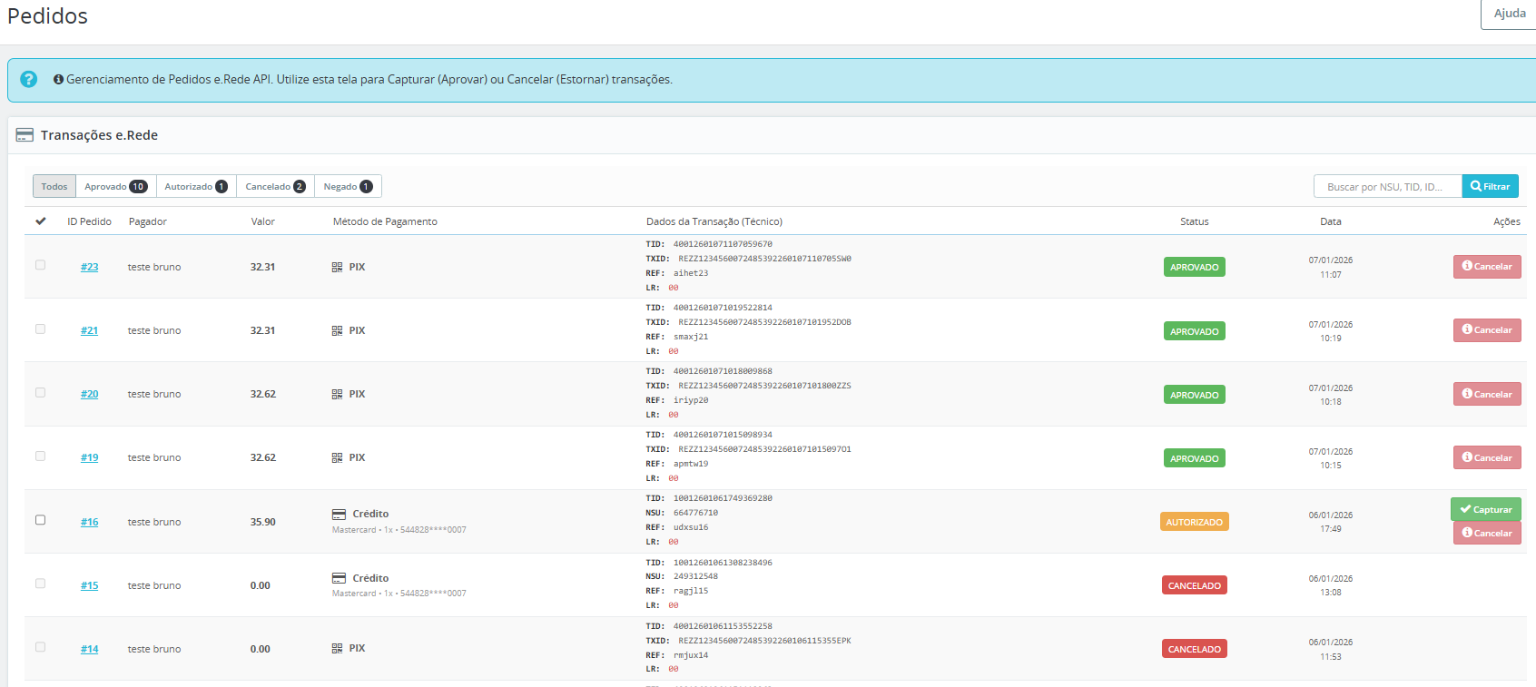Click the PIX QR code icon for order #20
Image resolution: width=1536 pixels, height=687 pixels.
pos(337,394)
